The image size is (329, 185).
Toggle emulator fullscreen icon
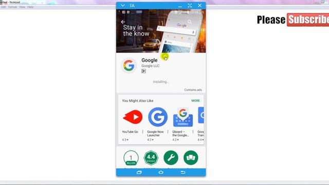tap(190, 6)
